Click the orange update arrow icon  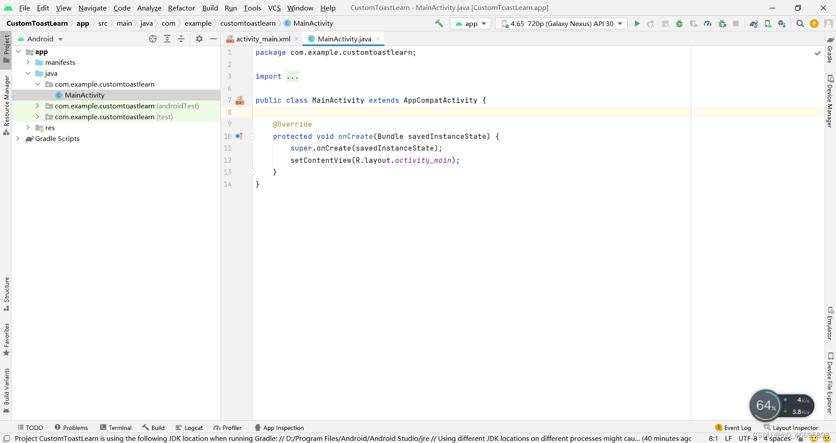click(814, 23)
